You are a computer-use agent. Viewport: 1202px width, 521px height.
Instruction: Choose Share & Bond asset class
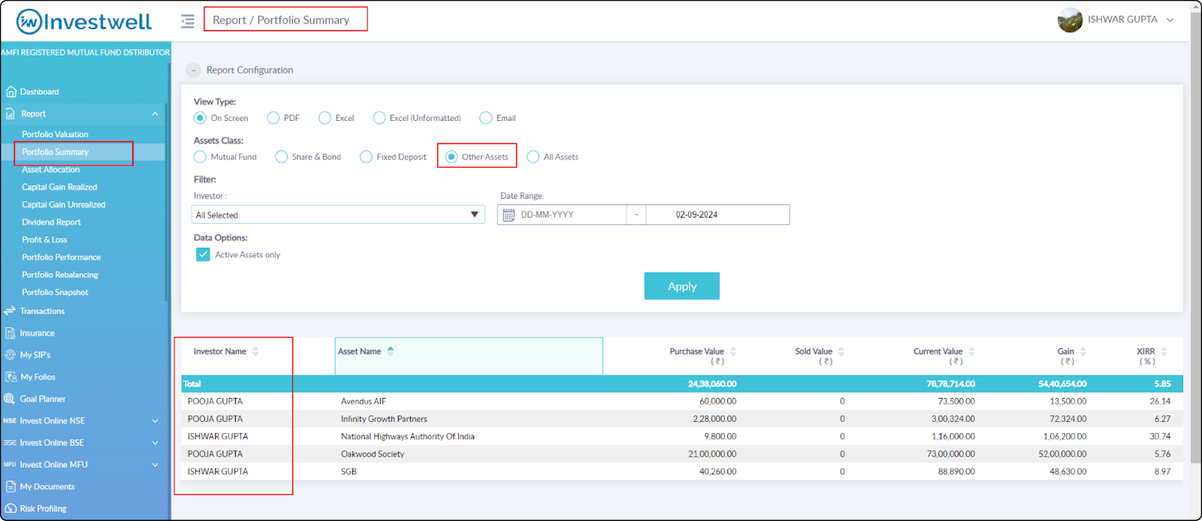[281, 157]
